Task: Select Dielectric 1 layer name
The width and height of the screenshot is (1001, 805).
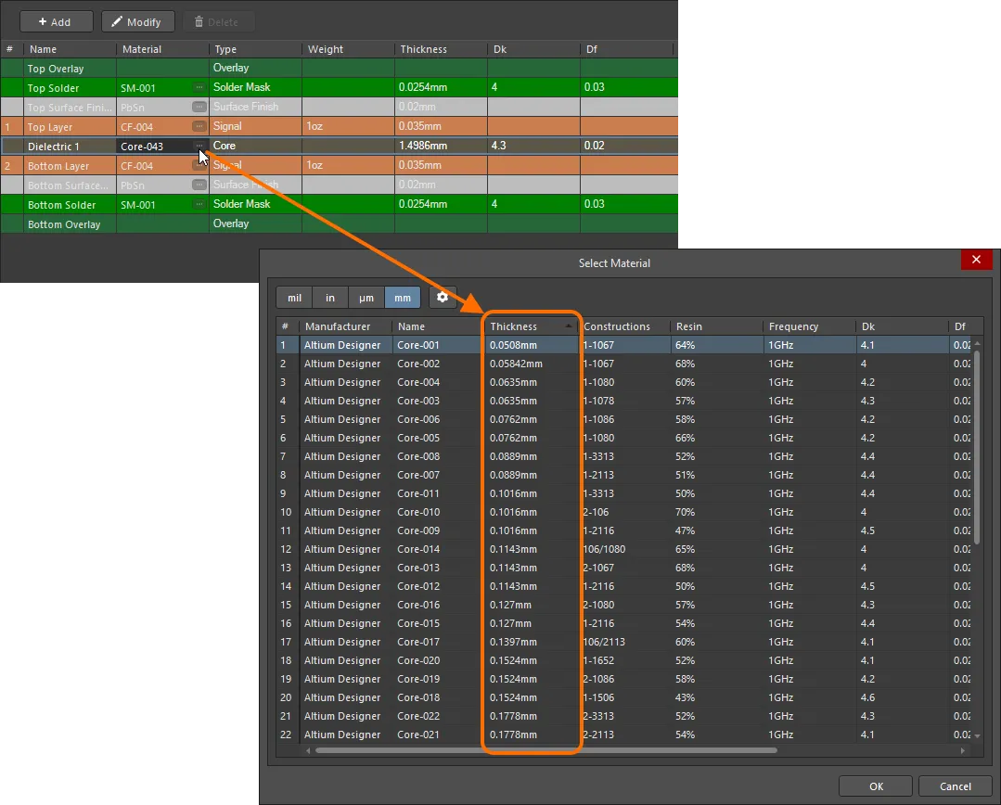Action: (54, 147)
